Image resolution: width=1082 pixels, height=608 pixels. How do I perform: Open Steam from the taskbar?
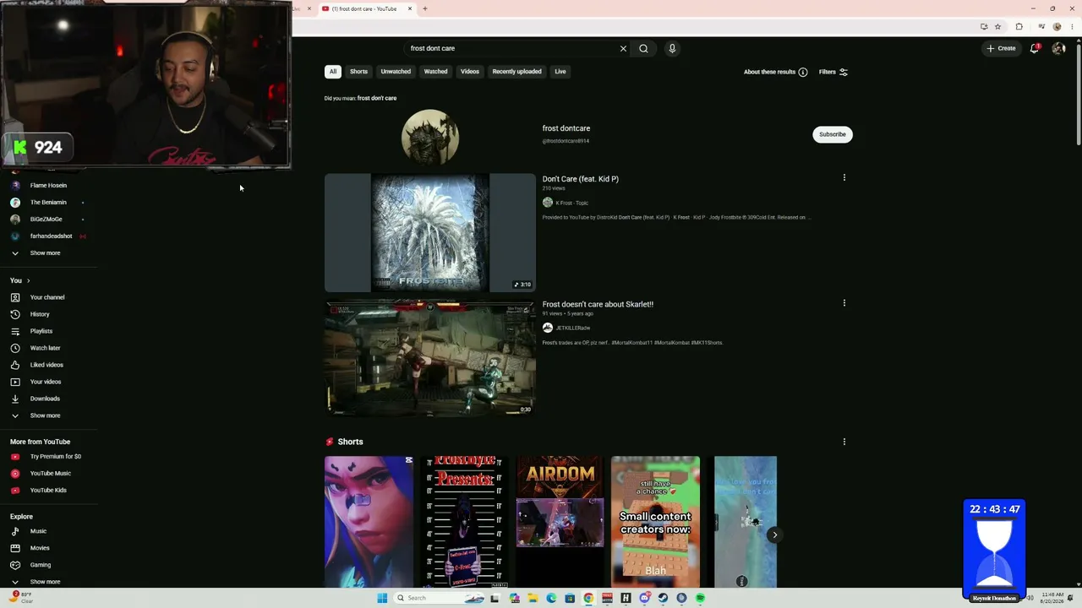663,598
